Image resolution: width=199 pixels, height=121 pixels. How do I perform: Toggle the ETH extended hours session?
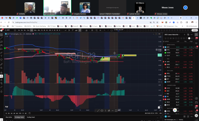point(156,114)
